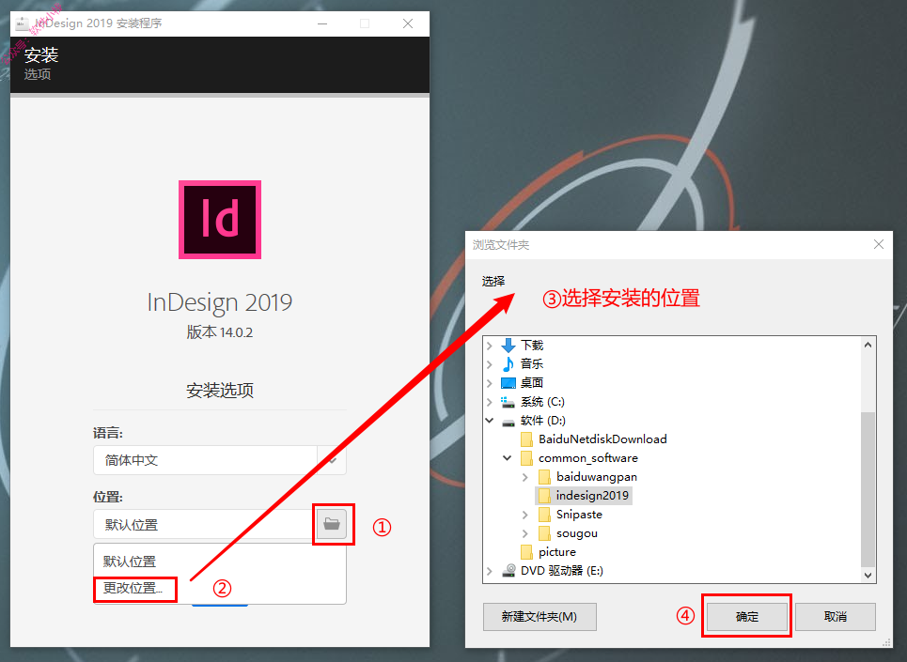Click the installer app icon in title bar
The image size is (907, 662).
tap(22, 23)
